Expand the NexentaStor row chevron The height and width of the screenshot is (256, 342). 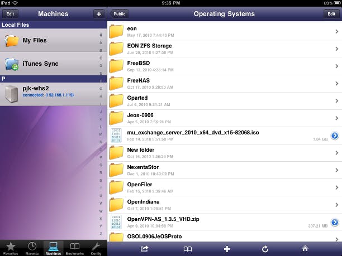point(337,170)
